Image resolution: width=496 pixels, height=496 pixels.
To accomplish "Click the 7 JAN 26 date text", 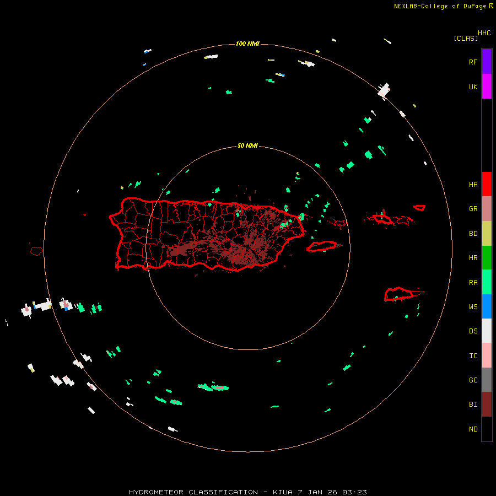I will (317, 492).
